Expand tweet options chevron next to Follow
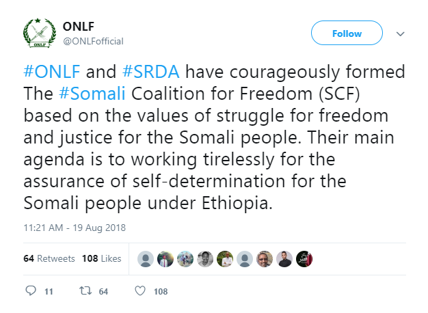The image size is (428, 313). tap(400, 34)
